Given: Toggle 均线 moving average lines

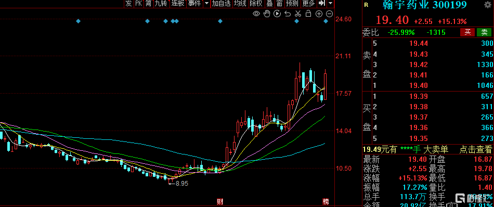Looking at the screenshot, I should click(240, 4).
